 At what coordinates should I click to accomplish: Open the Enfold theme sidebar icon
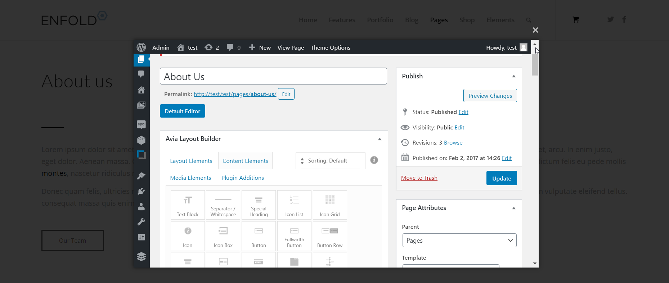pos(141,155)
